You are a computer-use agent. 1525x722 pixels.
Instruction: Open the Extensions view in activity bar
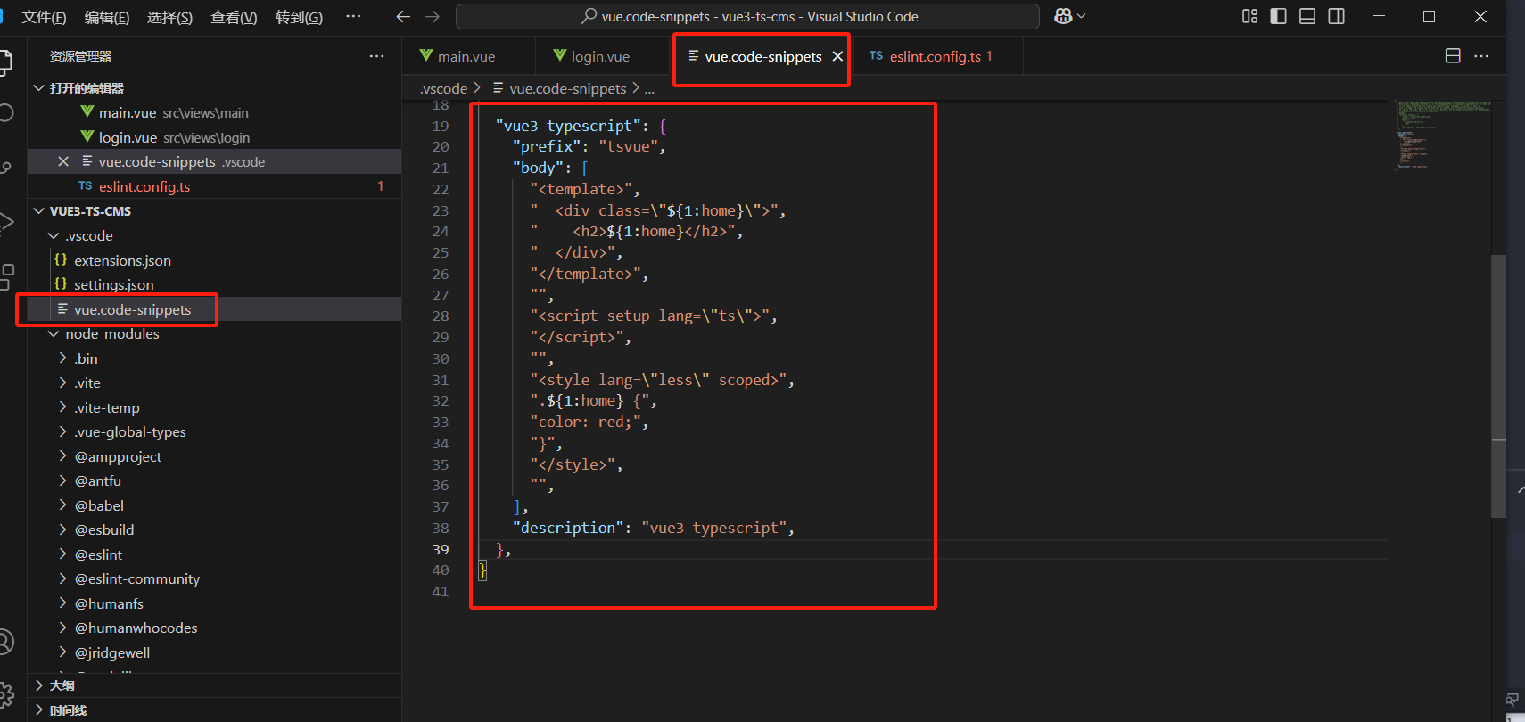coord(7,275)
